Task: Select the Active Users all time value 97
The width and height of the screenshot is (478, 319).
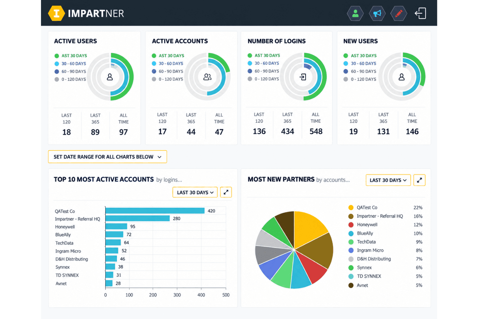Action: 123,132
